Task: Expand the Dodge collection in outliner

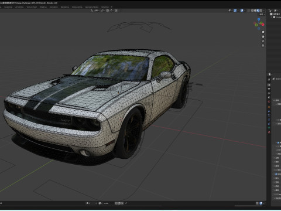Action: [x=271, y=17]
